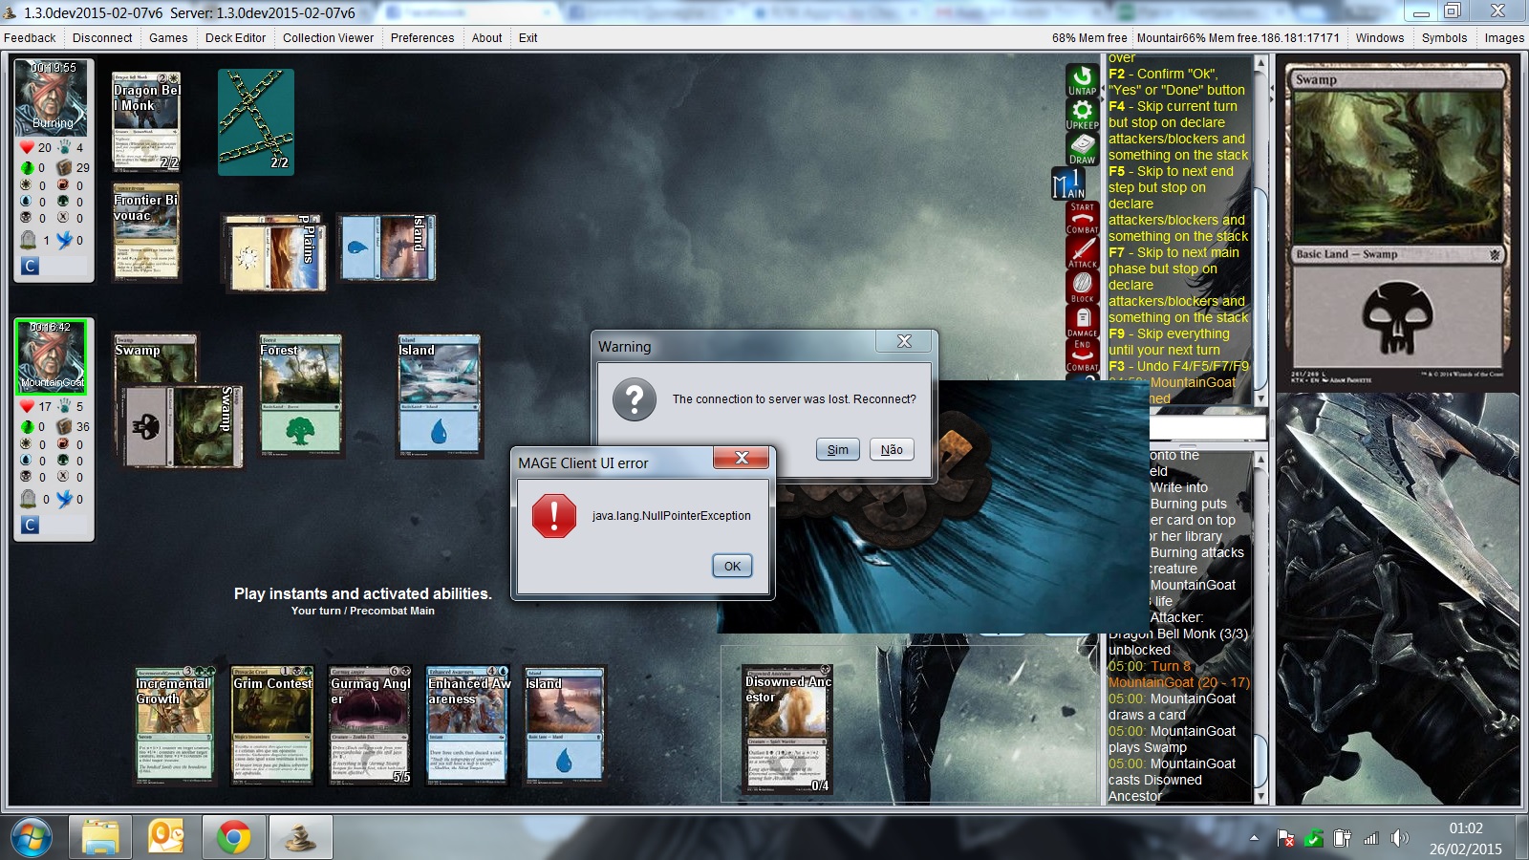Open MountainGoat's graveyard tombstone icon

tap(29, 498)
